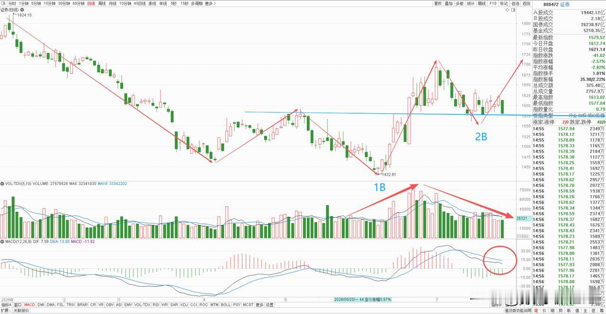606x314 pixels.
Task: Switch chart to 周线 period
Action: click(x=102, y=3)
